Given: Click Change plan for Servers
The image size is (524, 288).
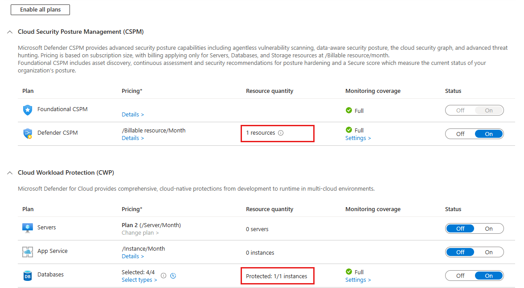Looking at the screenshot, I should [x=140, y=233].
